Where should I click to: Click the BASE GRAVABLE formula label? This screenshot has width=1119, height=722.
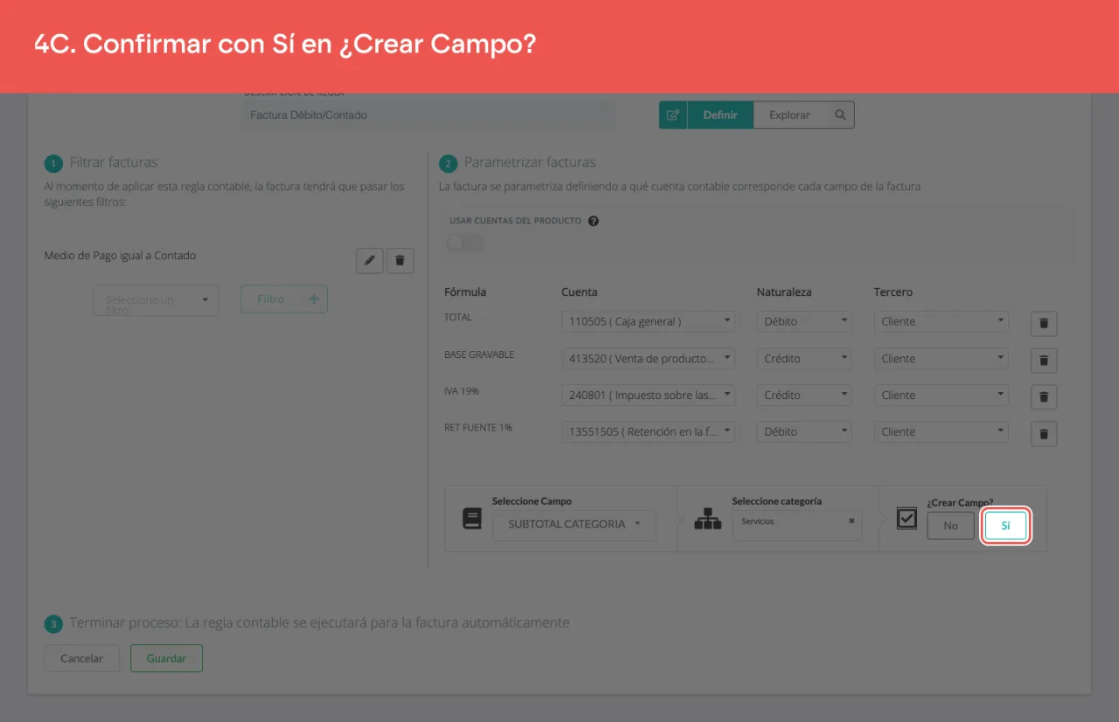[x=479, y=354]
